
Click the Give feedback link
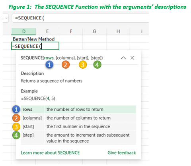click(122, 152)
